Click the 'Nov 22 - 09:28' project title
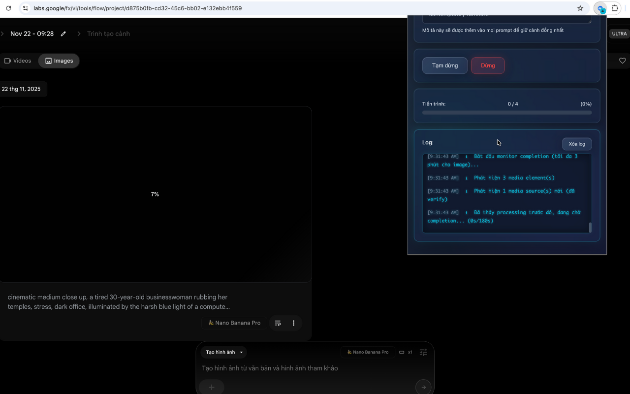This screenshot has width=630, height=394. click(32, 34)
